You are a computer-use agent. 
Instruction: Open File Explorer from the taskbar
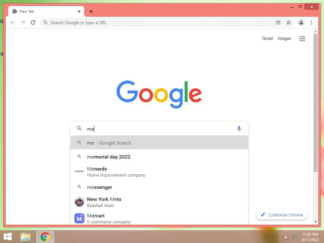point(26,237)
